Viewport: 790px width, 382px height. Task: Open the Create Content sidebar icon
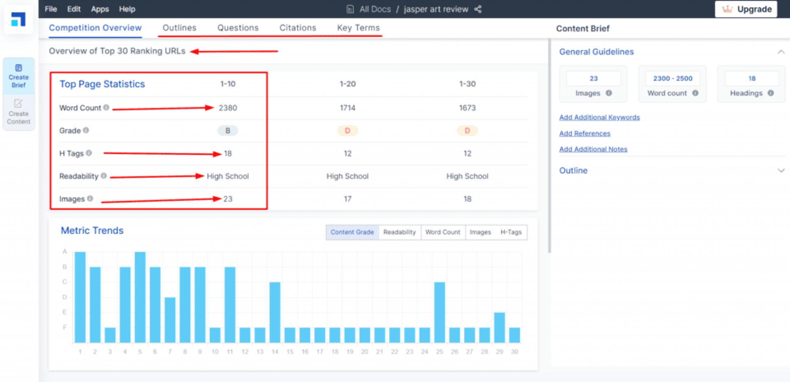tap(19, 112)
